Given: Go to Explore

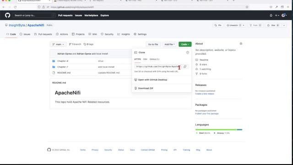Looking at the screenshot, I should click(x=105, y=15).
